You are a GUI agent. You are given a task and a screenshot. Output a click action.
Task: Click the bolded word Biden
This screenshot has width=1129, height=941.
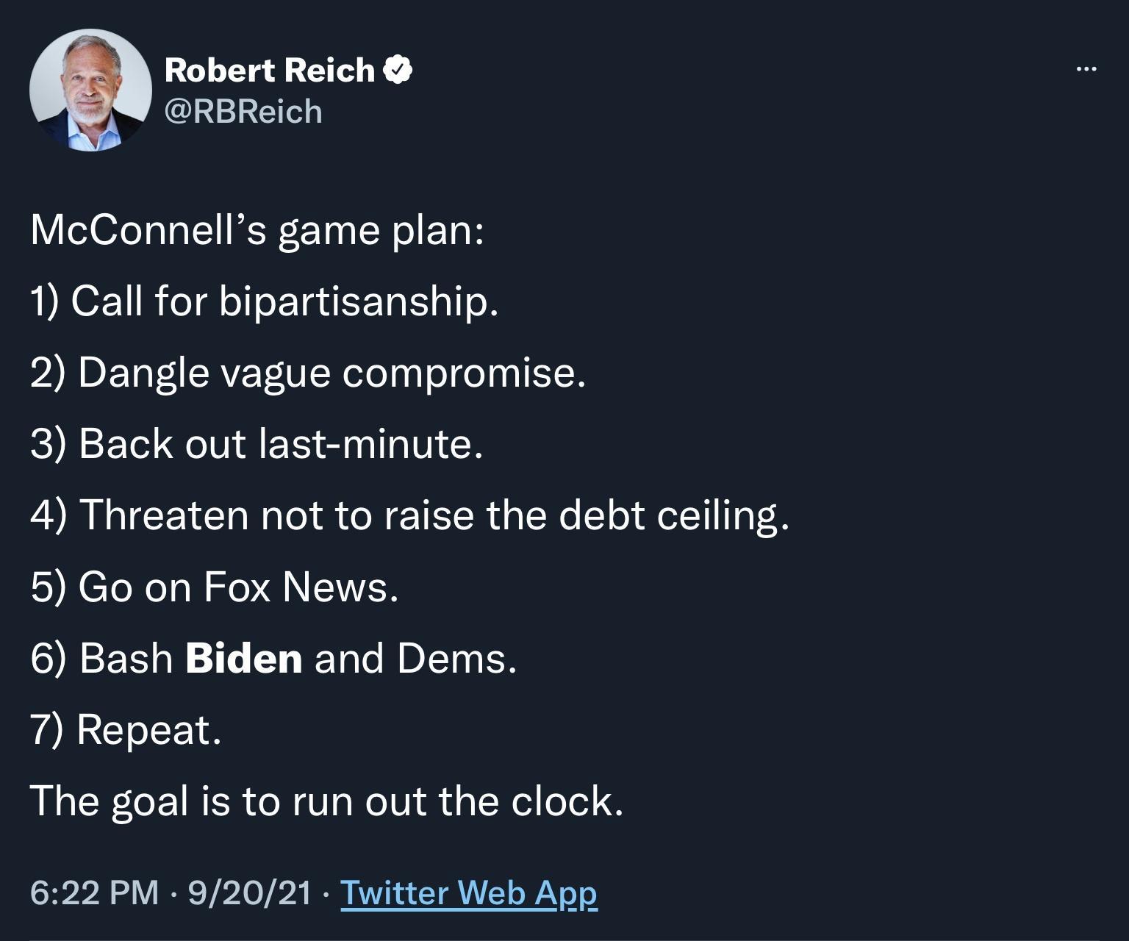click(245, 658)
